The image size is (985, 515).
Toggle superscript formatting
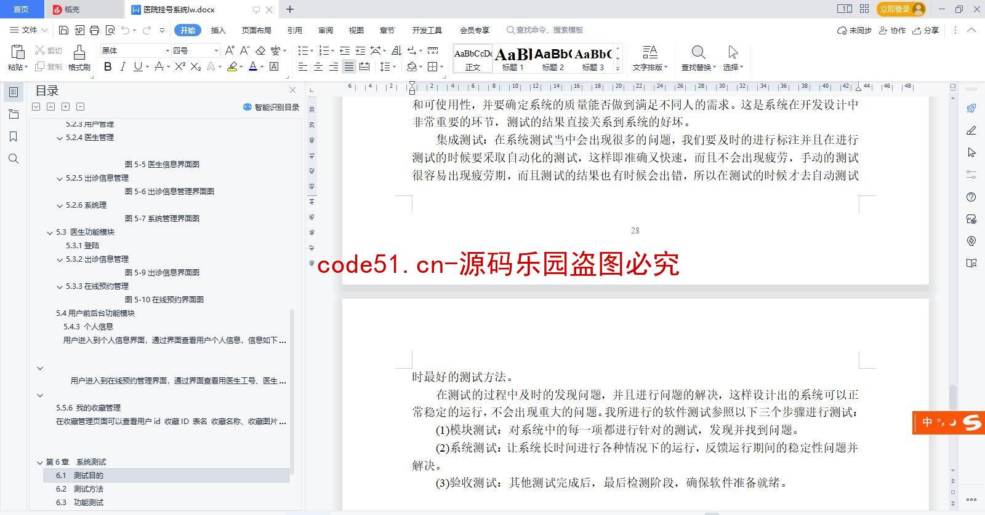point(180,66)
